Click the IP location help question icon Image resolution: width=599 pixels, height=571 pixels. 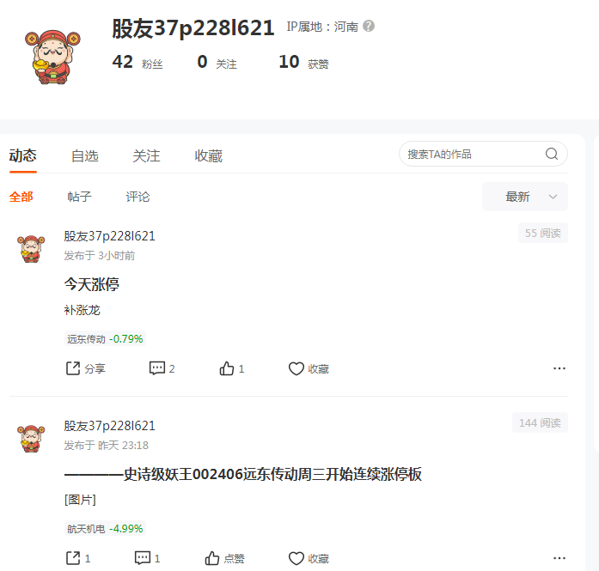coord(369,26)
